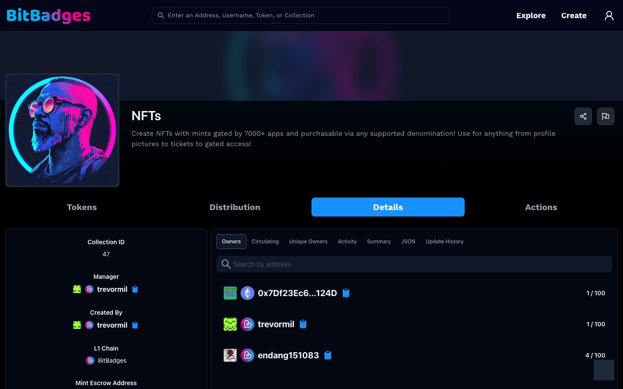Copy the endang151083 address

(x=328, y=355)
